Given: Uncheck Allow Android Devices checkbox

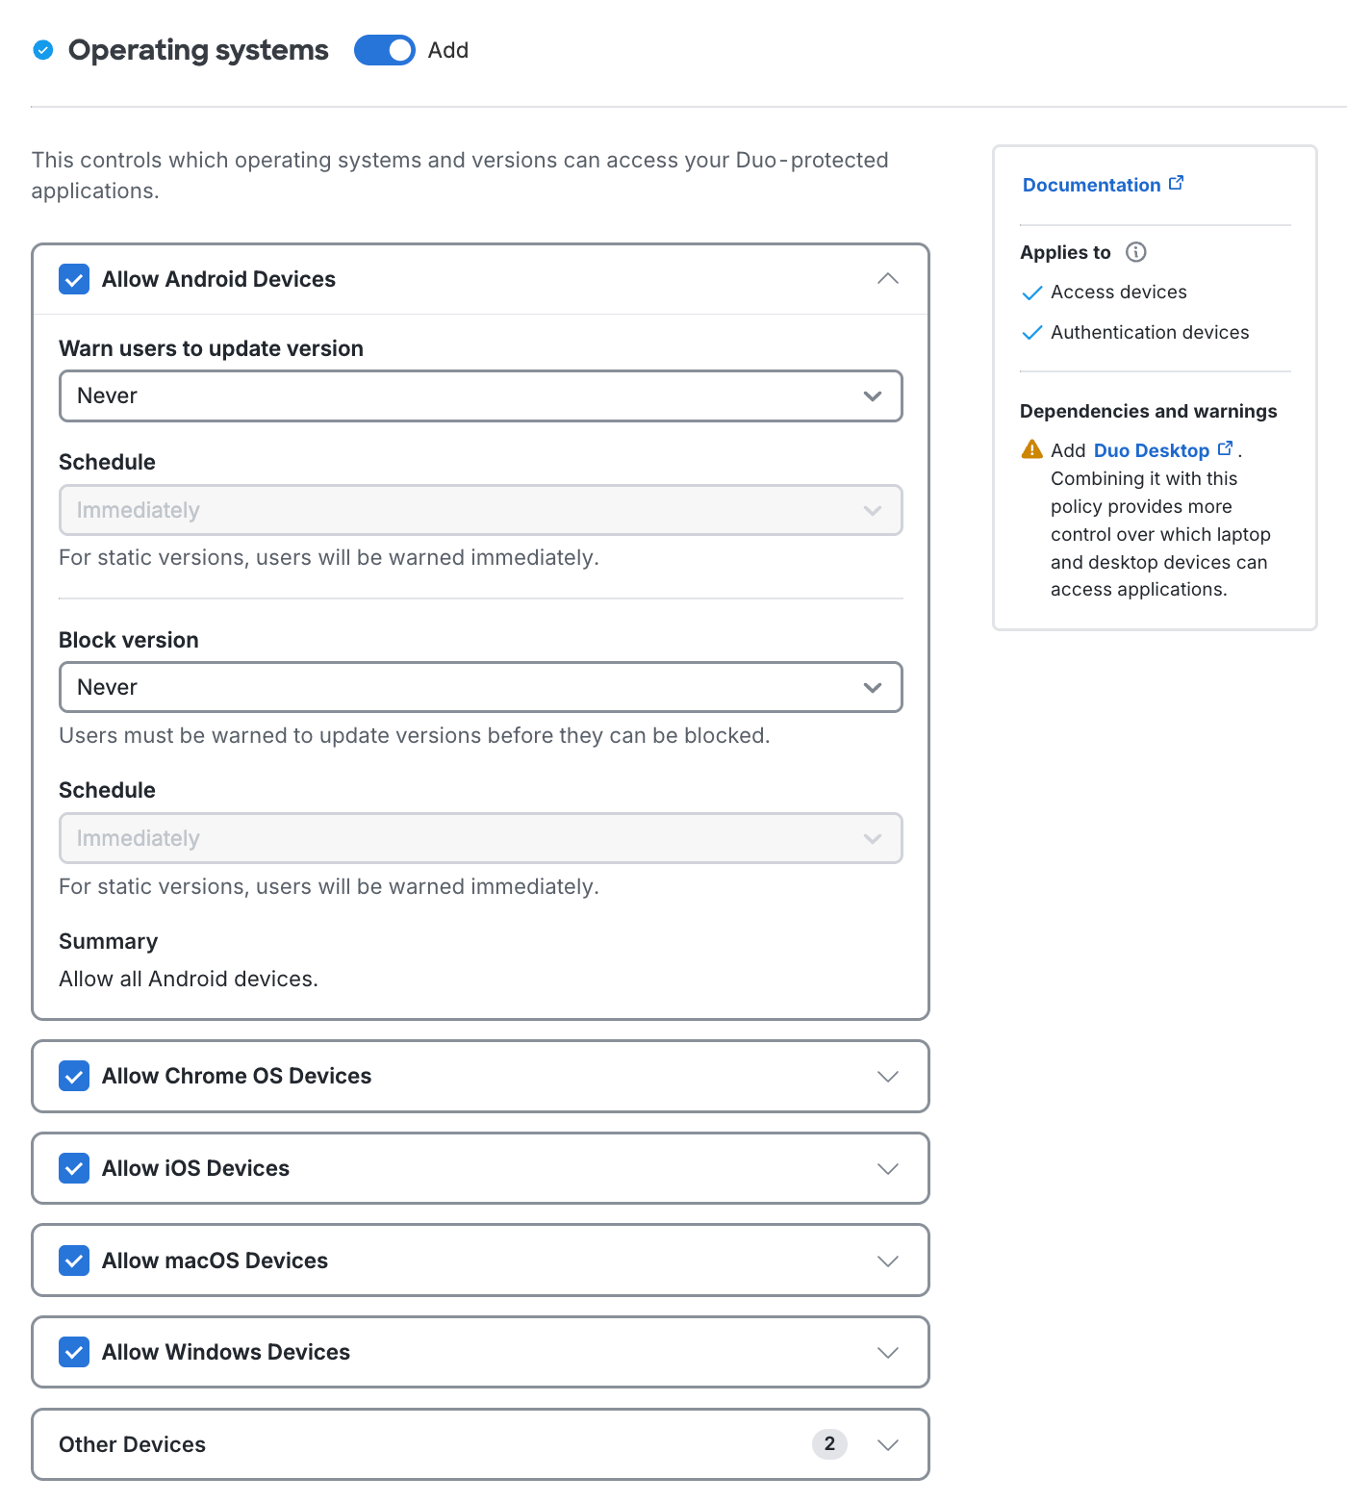Looking at the screenshot, I should 74,279.
